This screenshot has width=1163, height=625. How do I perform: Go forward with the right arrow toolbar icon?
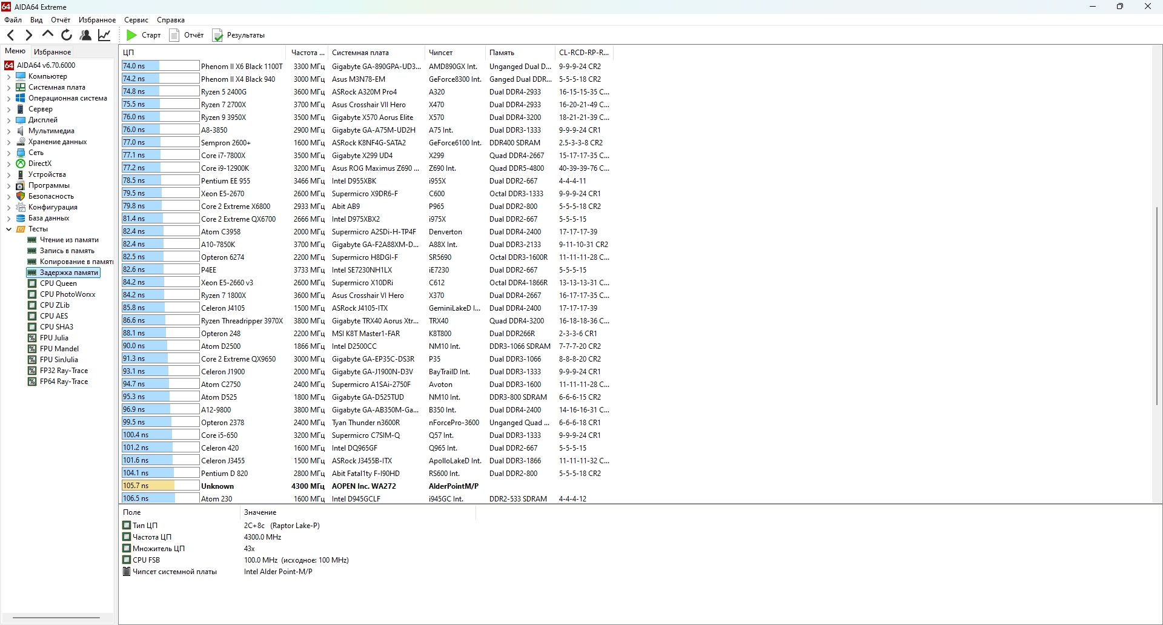point(28,35)
